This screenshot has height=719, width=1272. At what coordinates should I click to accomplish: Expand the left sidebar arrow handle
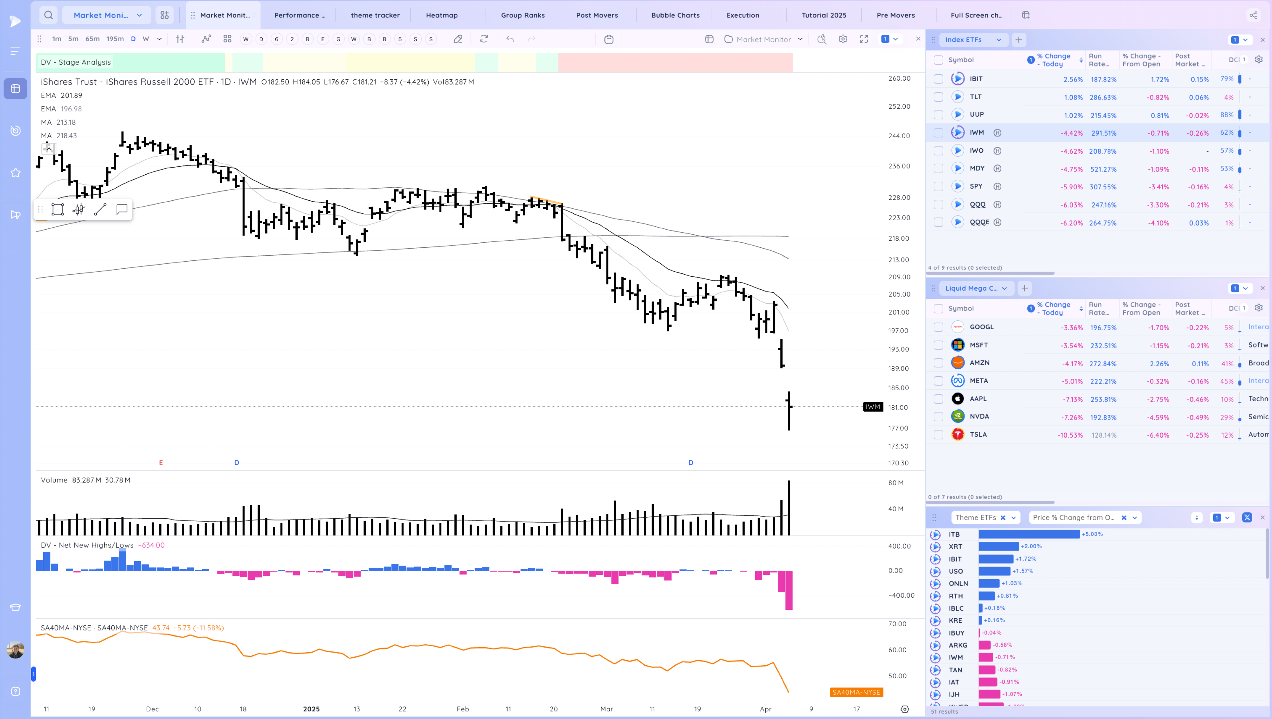(x=33, y=674)
